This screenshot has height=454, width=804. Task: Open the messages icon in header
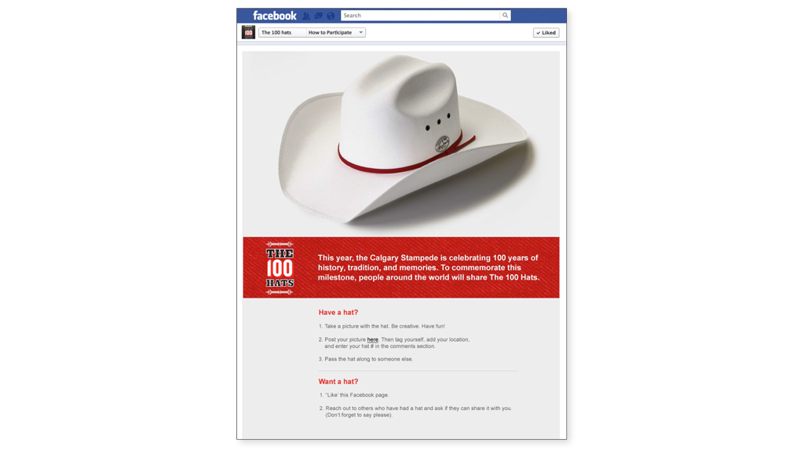(319, 16)
